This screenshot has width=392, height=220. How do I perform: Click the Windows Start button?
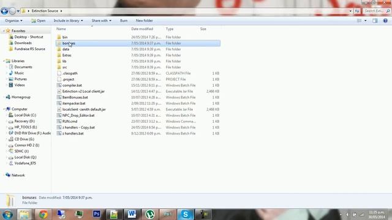(x=7, y=215)
